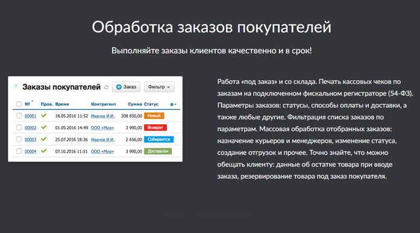Click the help question mark icon

pyautogui.click(x=16, y=86)
